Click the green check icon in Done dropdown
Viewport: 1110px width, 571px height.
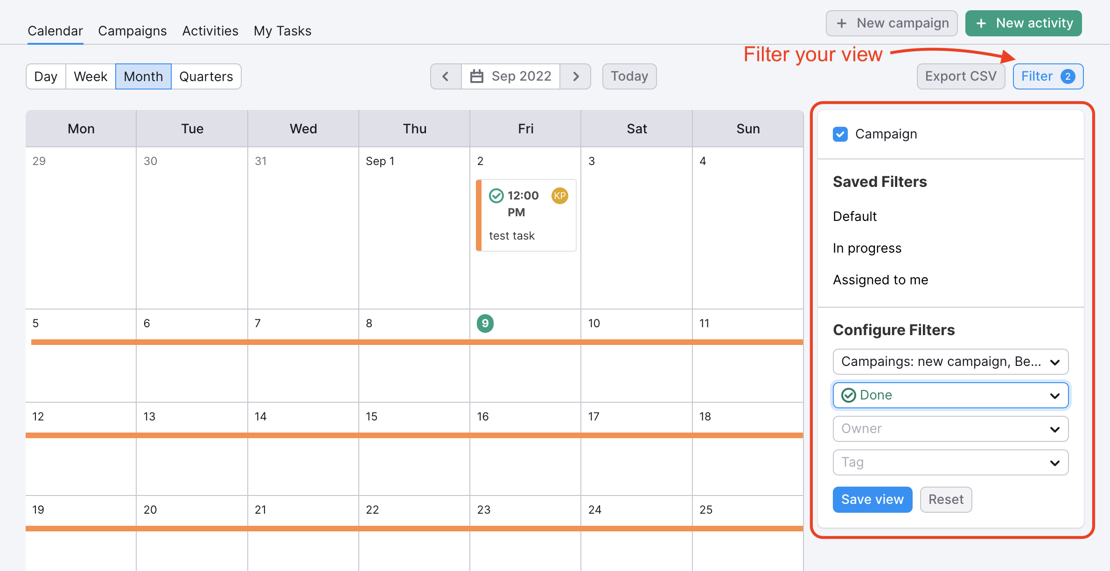(x=848, y=395)
